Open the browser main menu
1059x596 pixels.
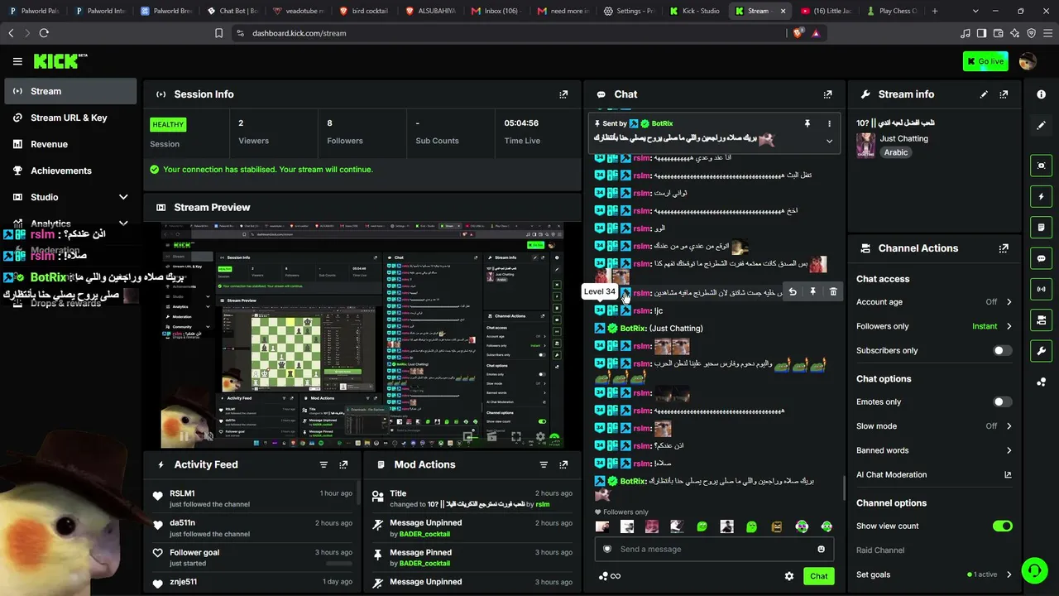[1048, 33]
